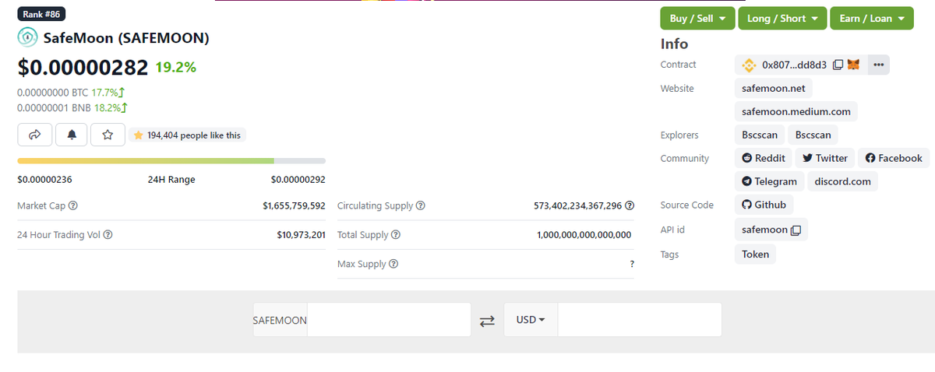Open the first Bscscan explorer link

760,135
